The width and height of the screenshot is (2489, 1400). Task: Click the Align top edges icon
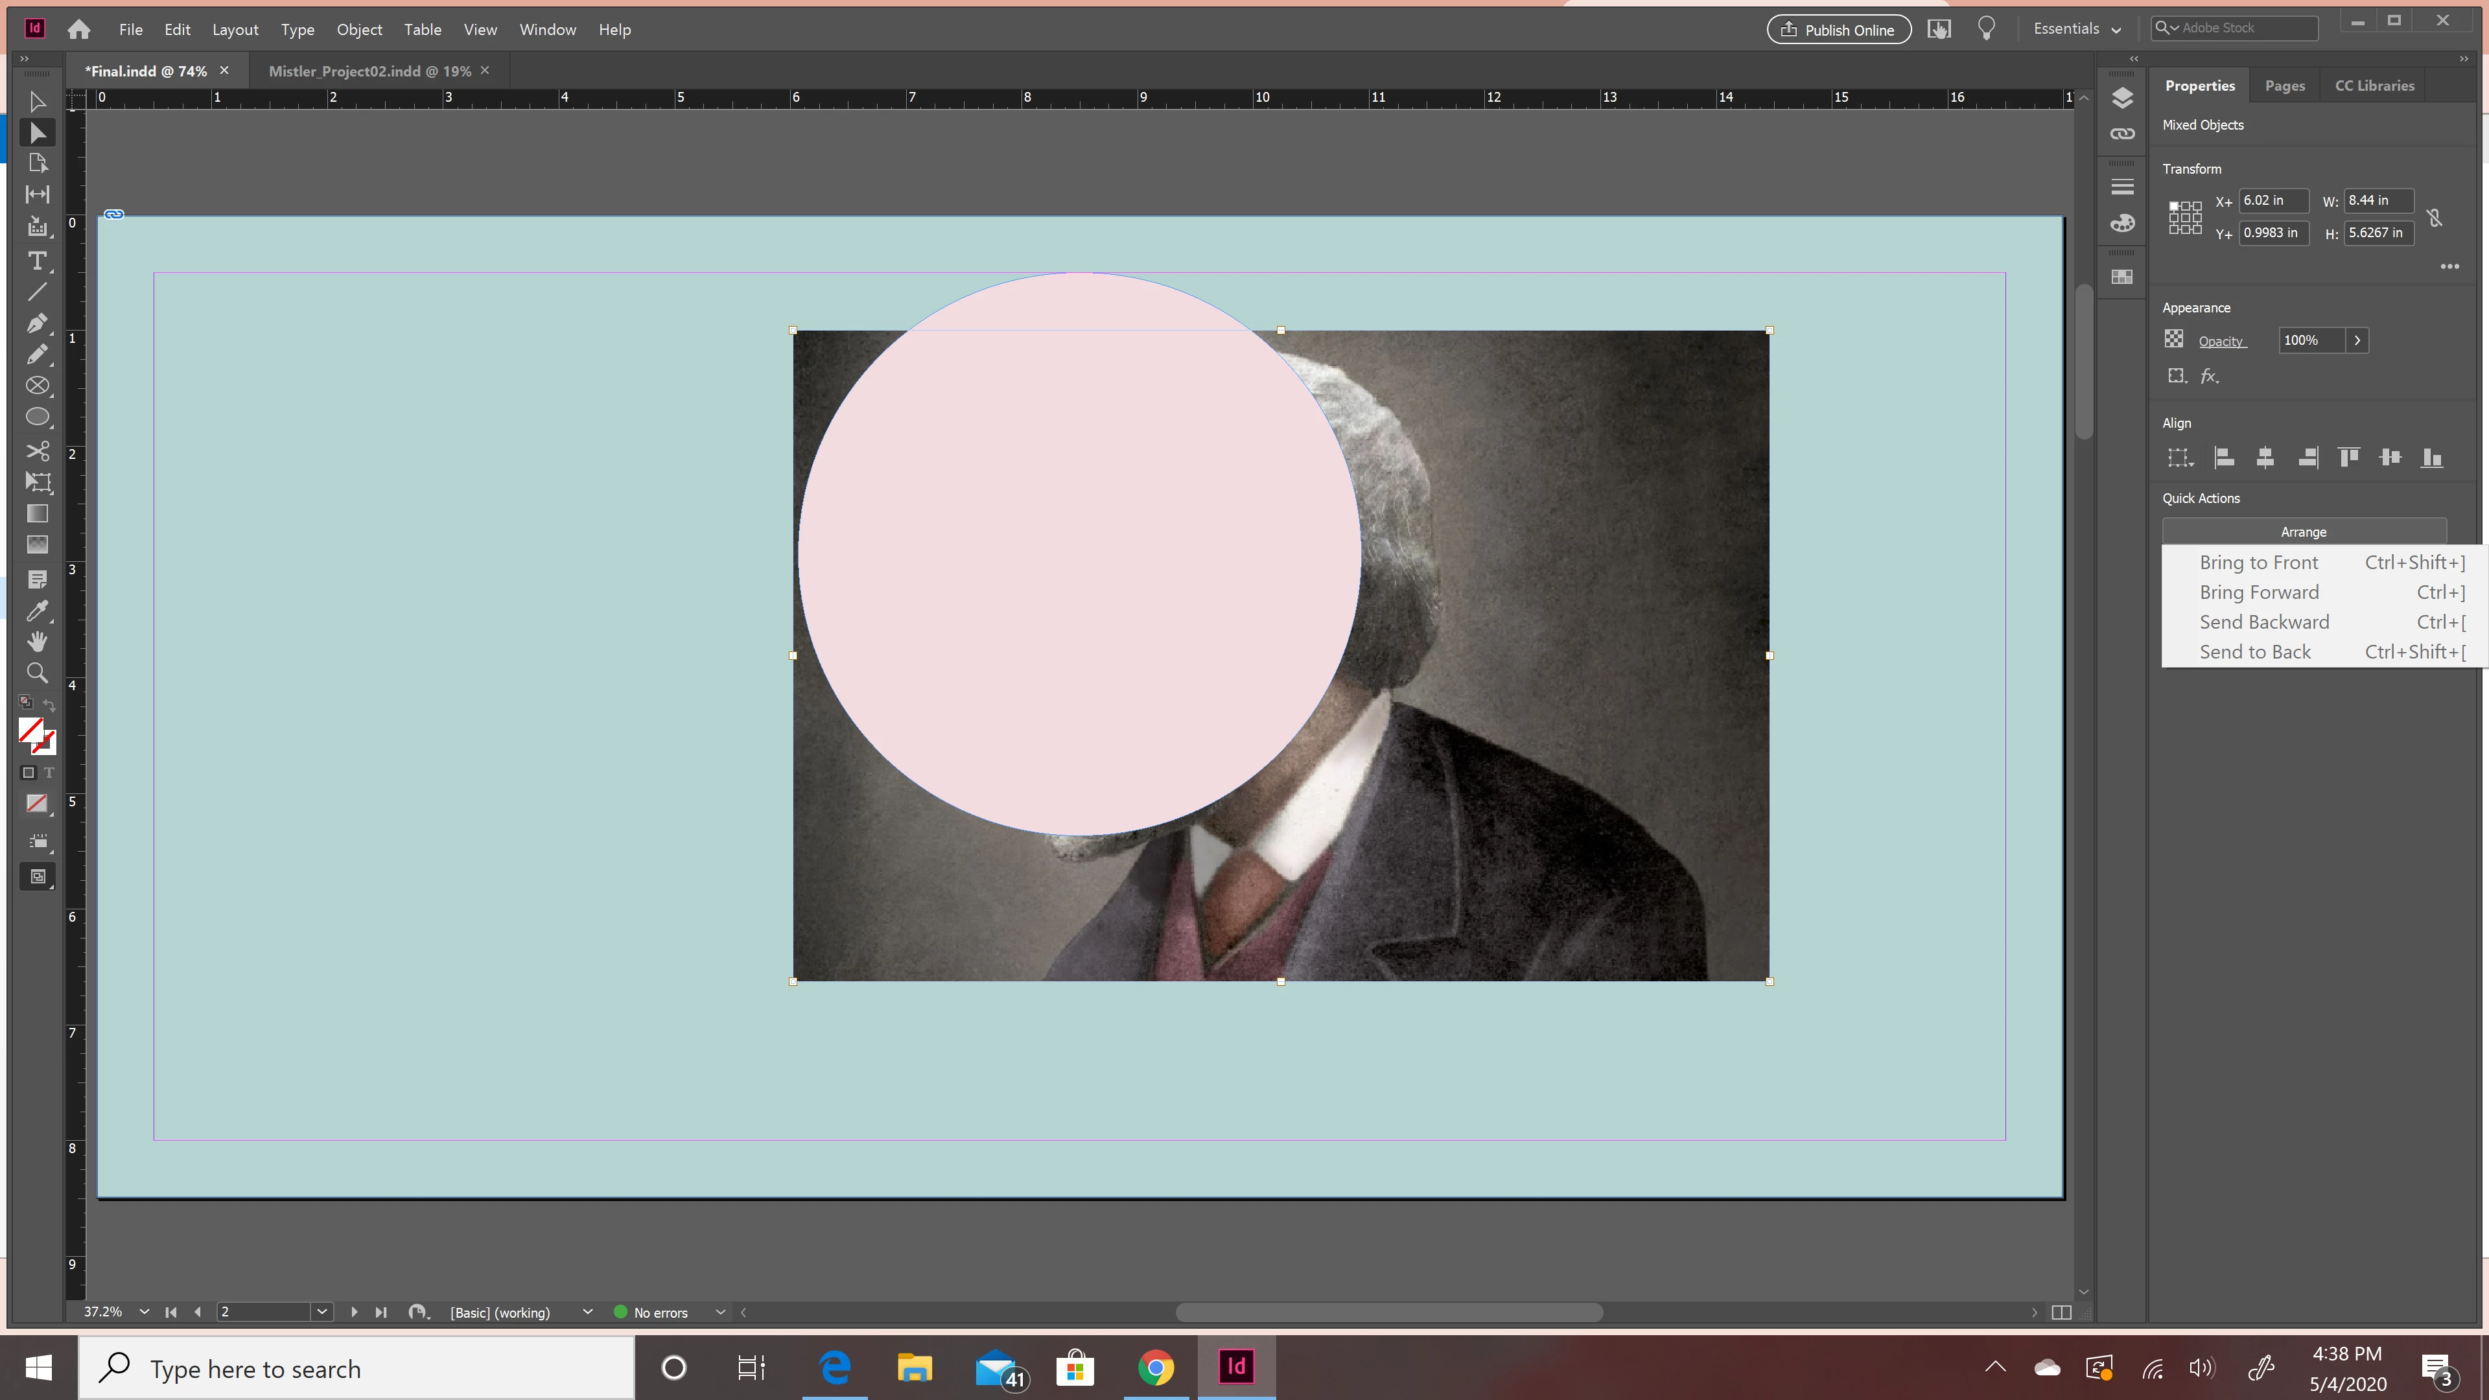(2348, 457)
